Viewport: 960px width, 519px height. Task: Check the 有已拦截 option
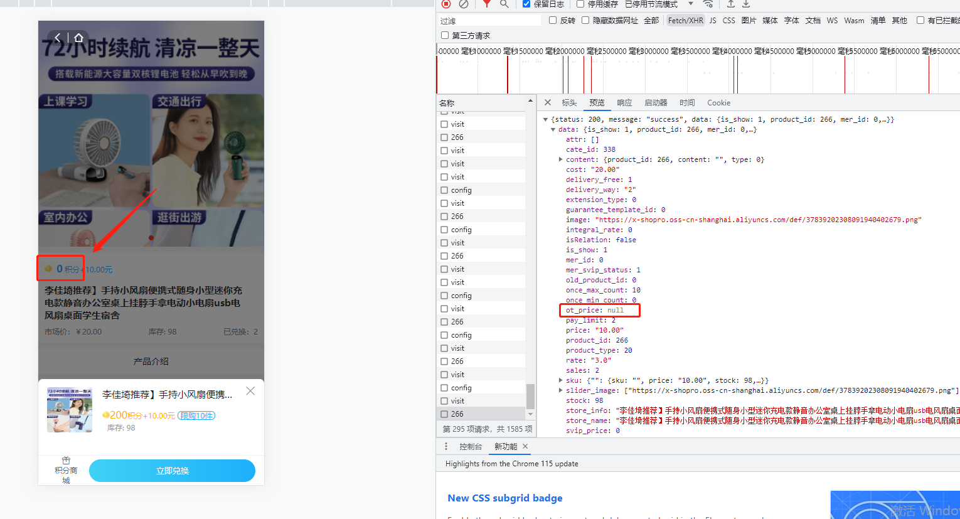point(920,20)
